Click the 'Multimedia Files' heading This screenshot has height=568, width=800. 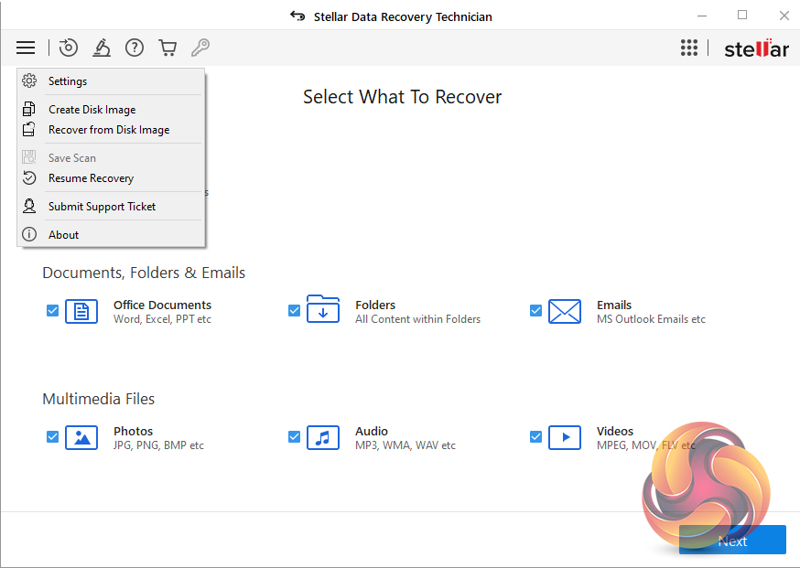99,399
